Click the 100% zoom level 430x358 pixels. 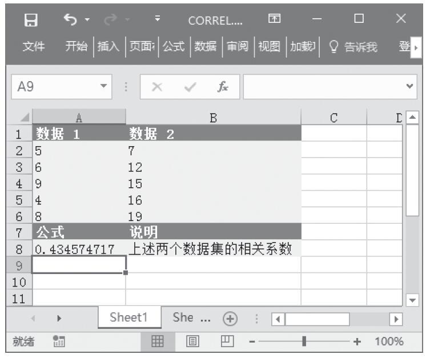pos(389,341)
